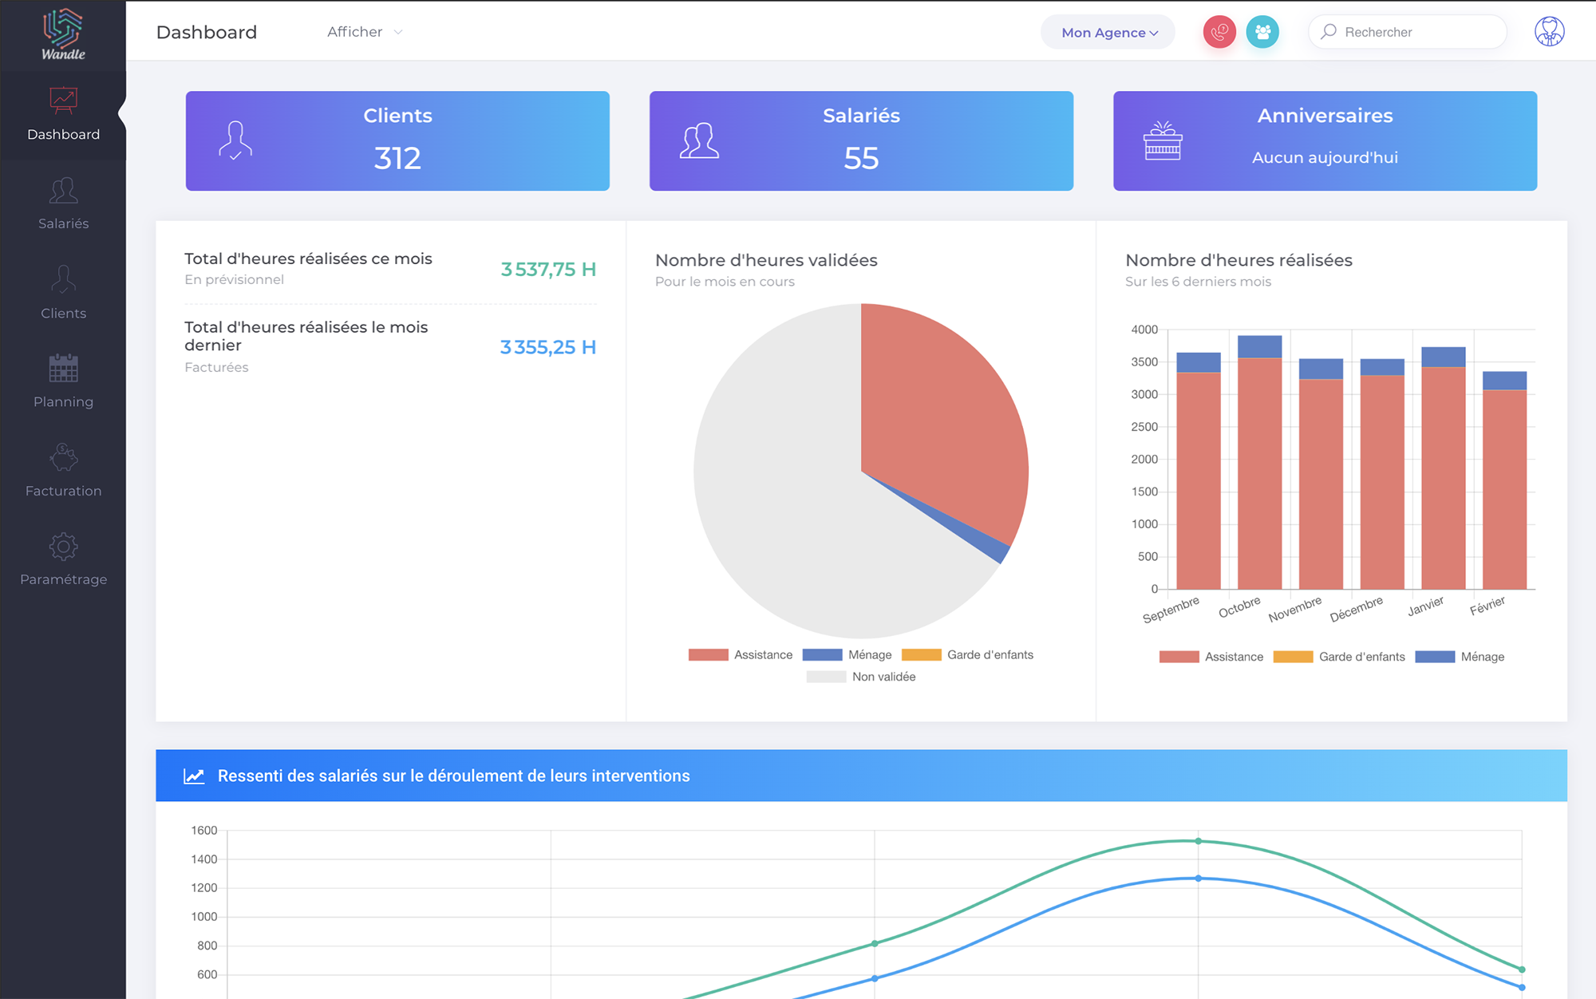Click the green line peak point

[x=1198, y=841]
